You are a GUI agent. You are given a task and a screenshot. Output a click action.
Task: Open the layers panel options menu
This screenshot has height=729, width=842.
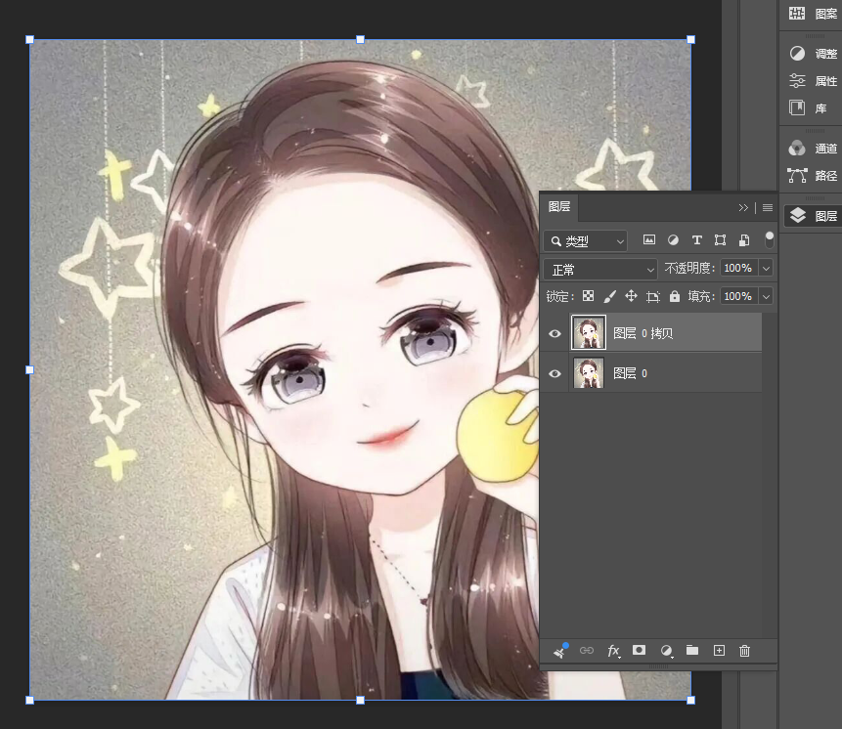coord(768,207)
